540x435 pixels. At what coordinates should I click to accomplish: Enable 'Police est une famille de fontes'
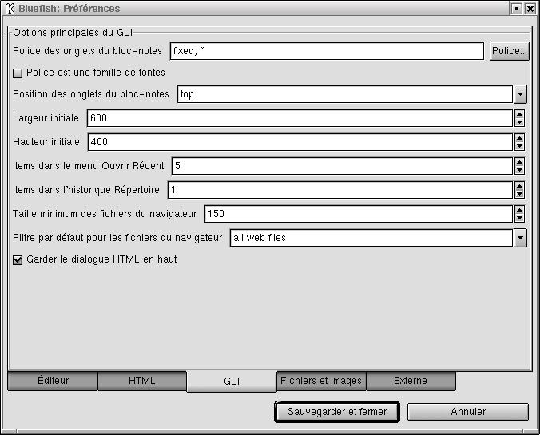[18, 73]
